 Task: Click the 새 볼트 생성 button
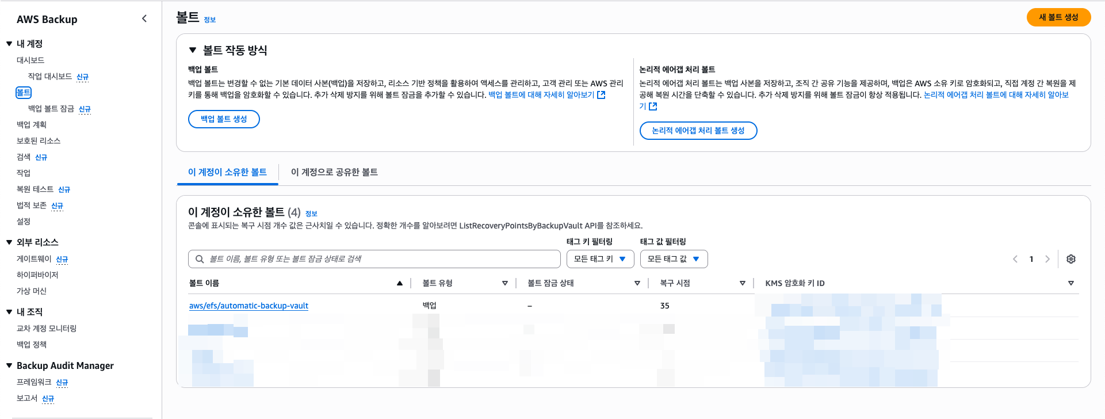1058,17
